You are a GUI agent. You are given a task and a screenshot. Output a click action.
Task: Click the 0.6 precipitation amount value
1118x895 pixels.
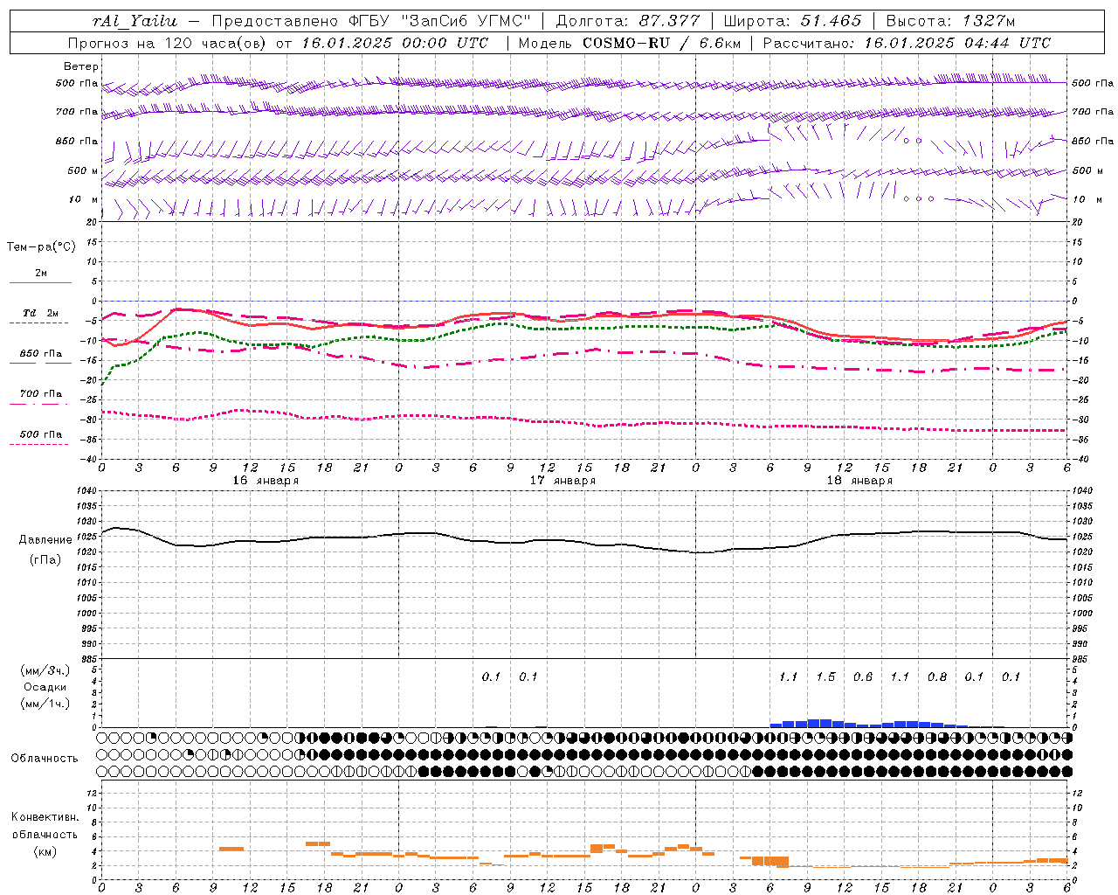click(x=863, y=677)
